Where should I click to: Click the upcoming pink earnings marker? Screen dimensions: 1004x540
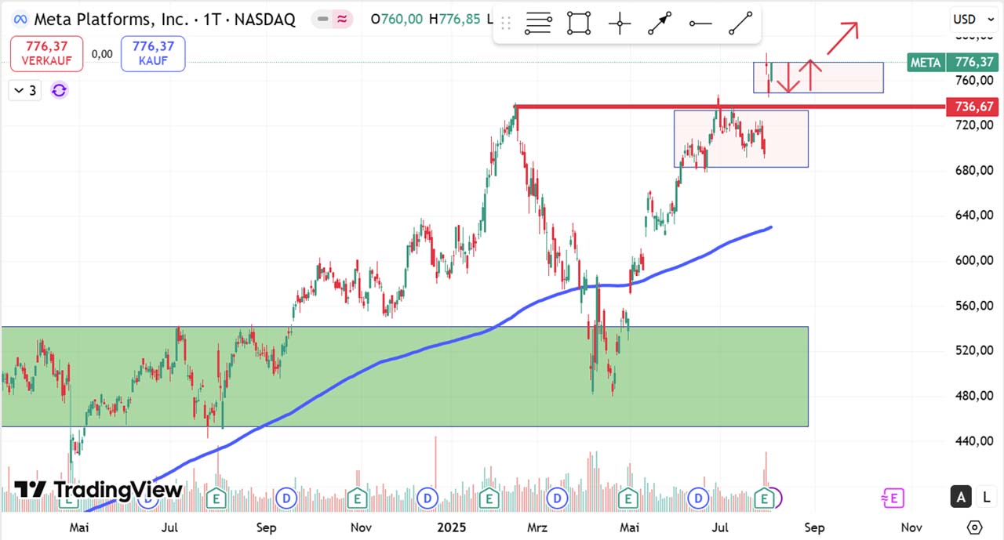(893, 497)
